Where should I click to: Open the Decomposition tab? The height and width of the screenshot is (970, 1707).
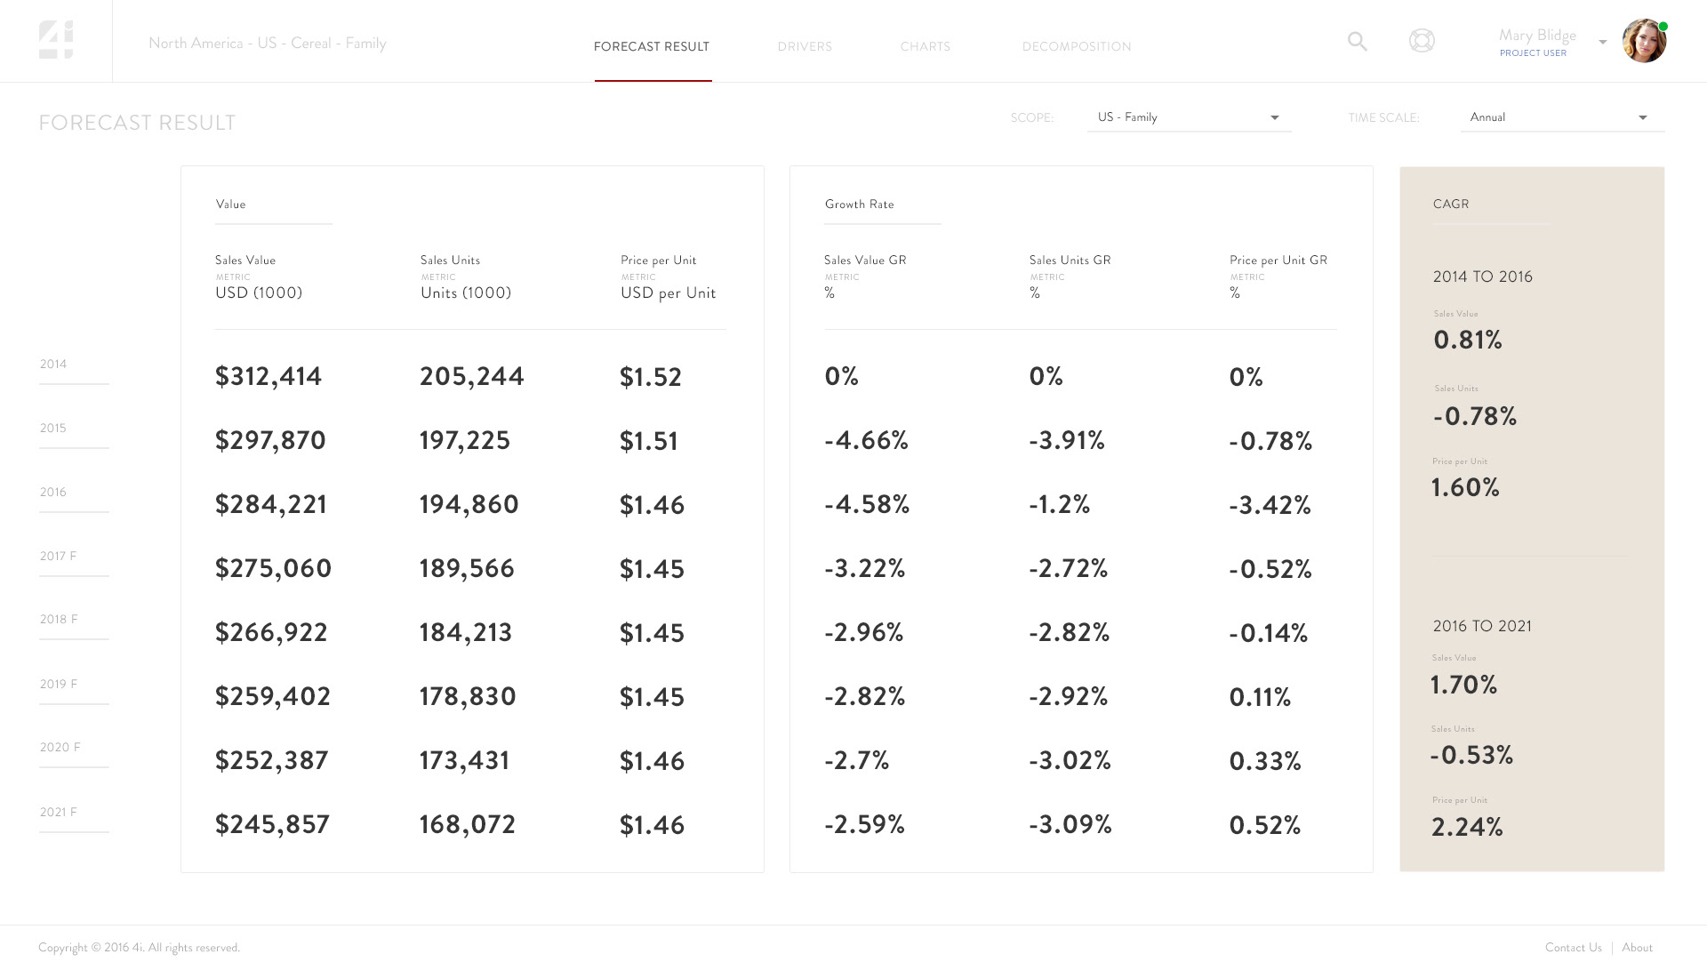[x=1076, y=46]
